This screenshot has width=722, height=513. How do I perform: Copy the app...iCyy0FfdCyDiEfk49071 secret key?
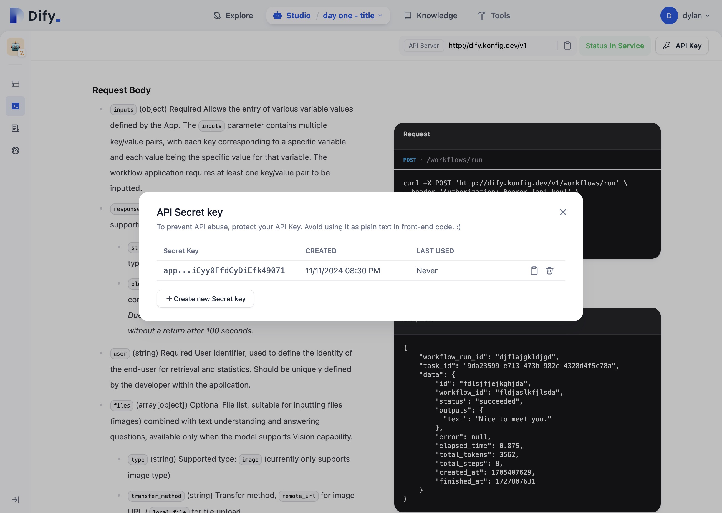pos(534,271)
